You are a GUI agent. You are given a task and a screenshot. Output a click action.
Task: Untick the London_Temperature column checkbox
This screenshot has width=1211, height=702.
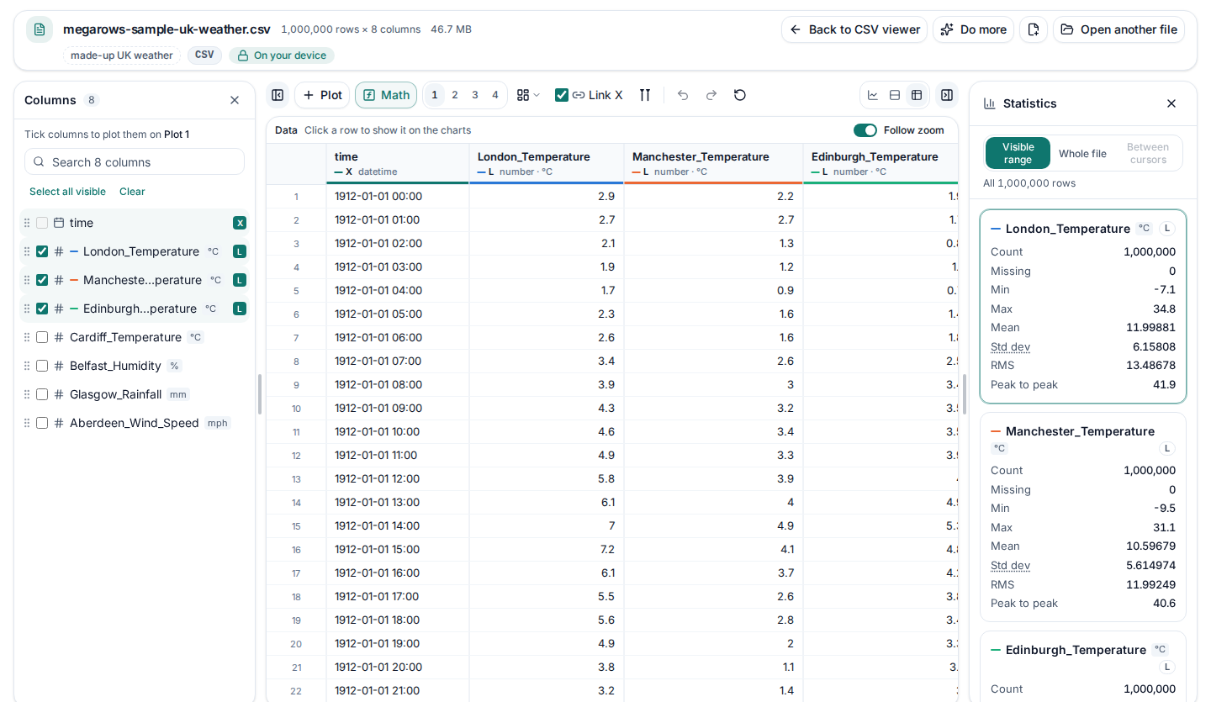[x=42, y=251]
